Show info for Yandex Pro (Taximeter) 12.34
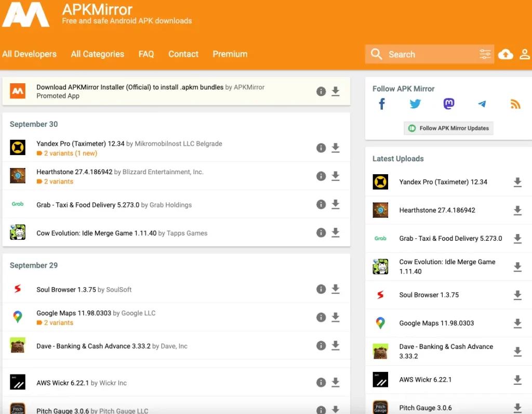The width and height of the screenshot is (532, 414). 321,148
